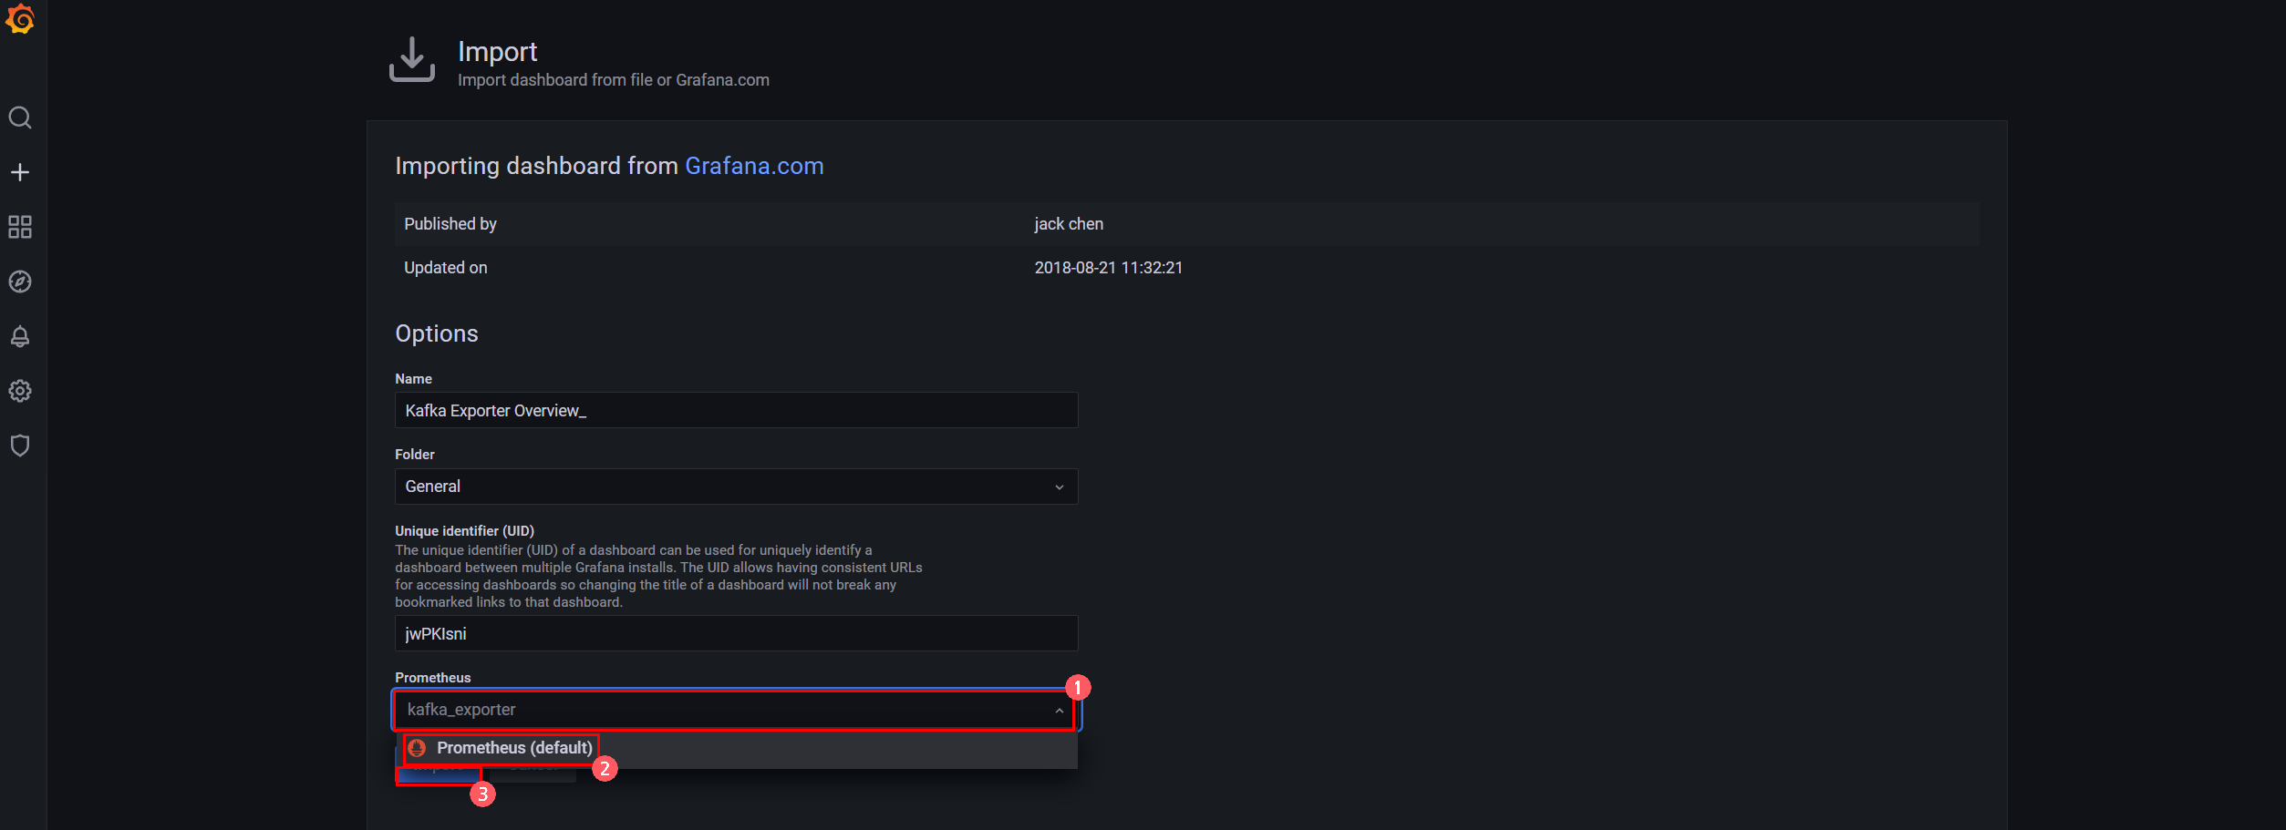
Task: Click the Updated on label
Action: 446,268
